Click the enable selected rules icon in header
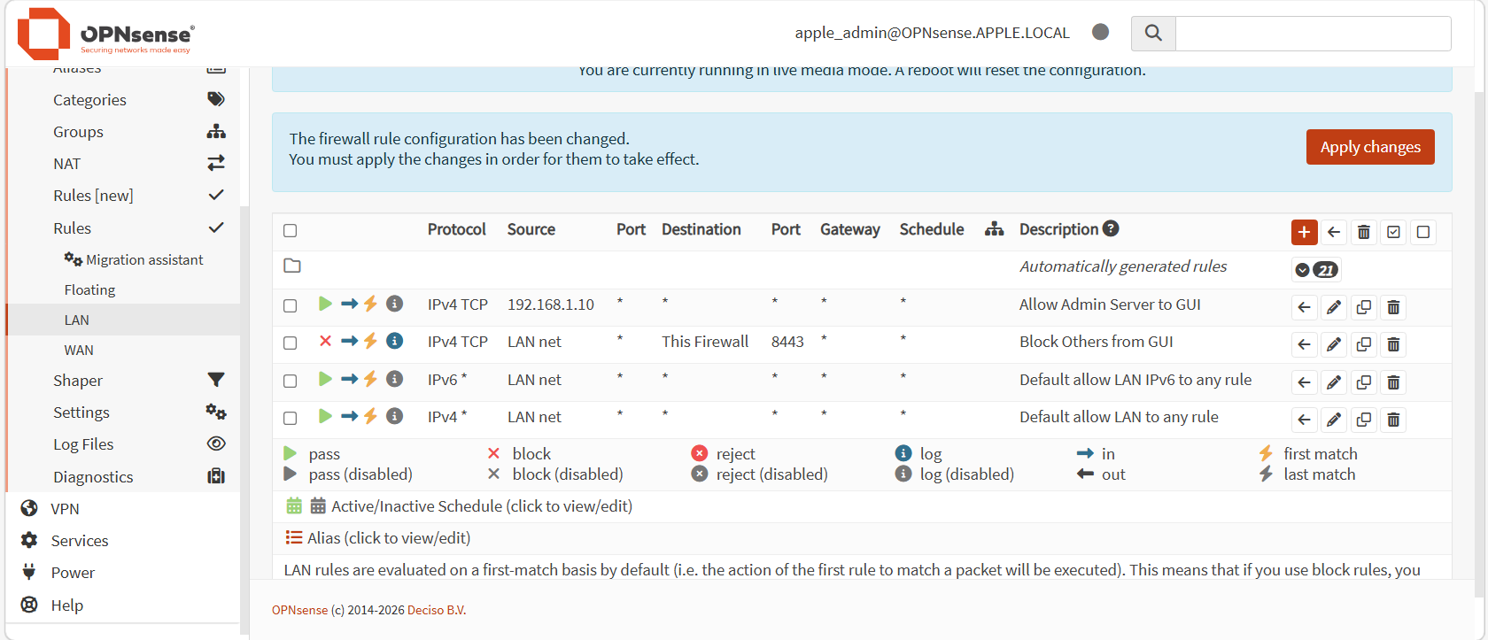 coord(1393,232)
